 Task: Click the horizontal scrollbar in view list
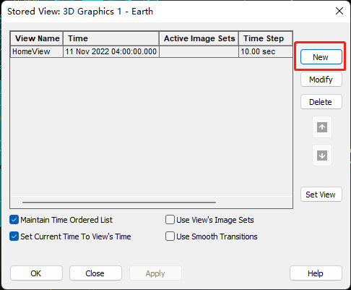119,202
